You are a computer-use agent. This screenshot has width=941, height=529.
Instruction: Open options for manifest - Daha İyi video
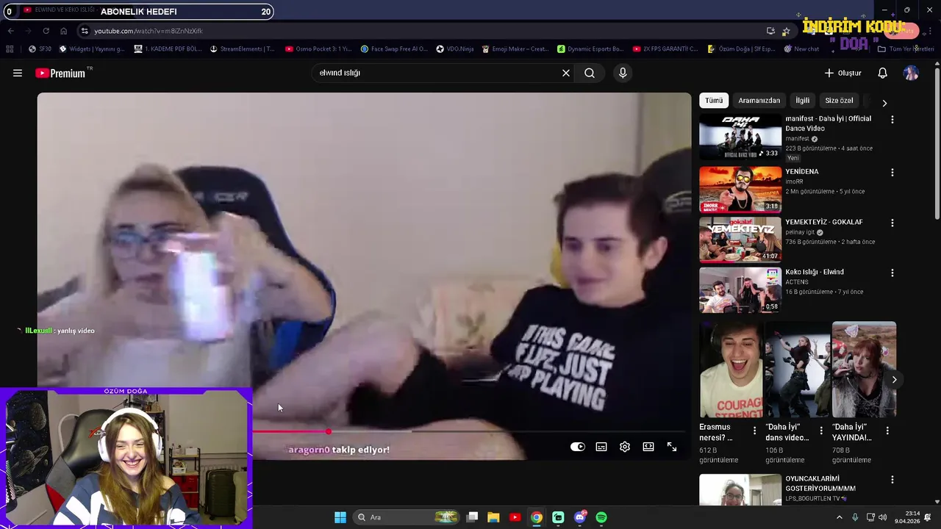(892, 119)
